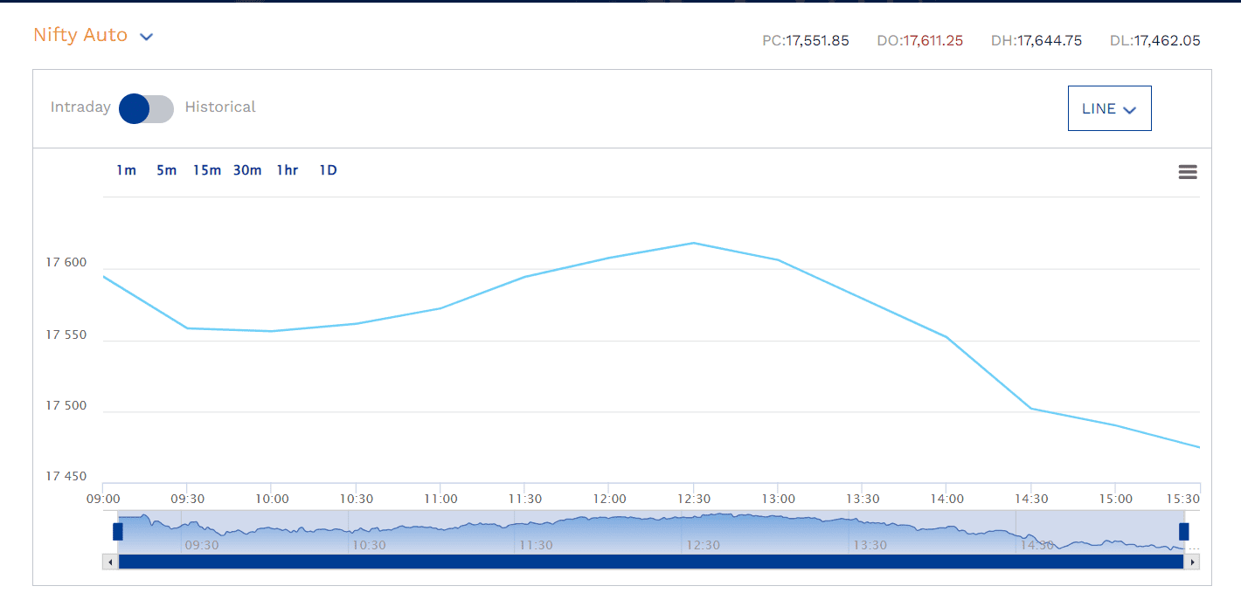Set the chart interval to 1D
The height and width of the screenshot is (593, 1241).
(x=328, y=170)
